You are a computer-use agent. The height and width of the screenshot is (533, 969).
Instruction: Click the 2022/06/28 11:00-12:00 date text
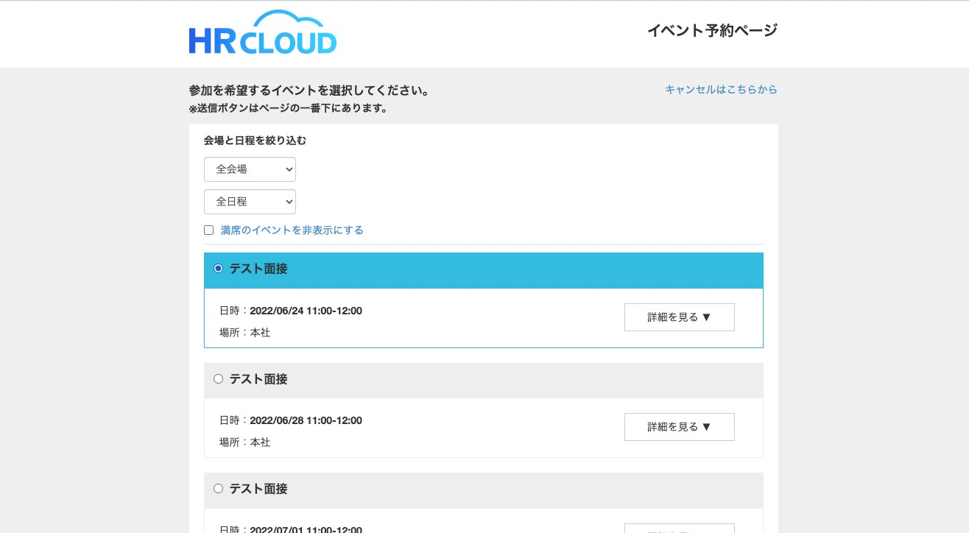[306, 421]
